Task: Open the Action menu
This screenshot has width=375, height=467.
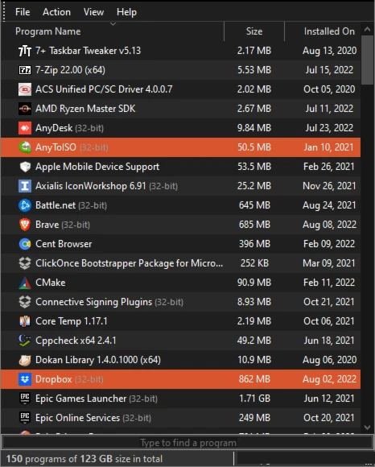Action: (x=56, y=12)
